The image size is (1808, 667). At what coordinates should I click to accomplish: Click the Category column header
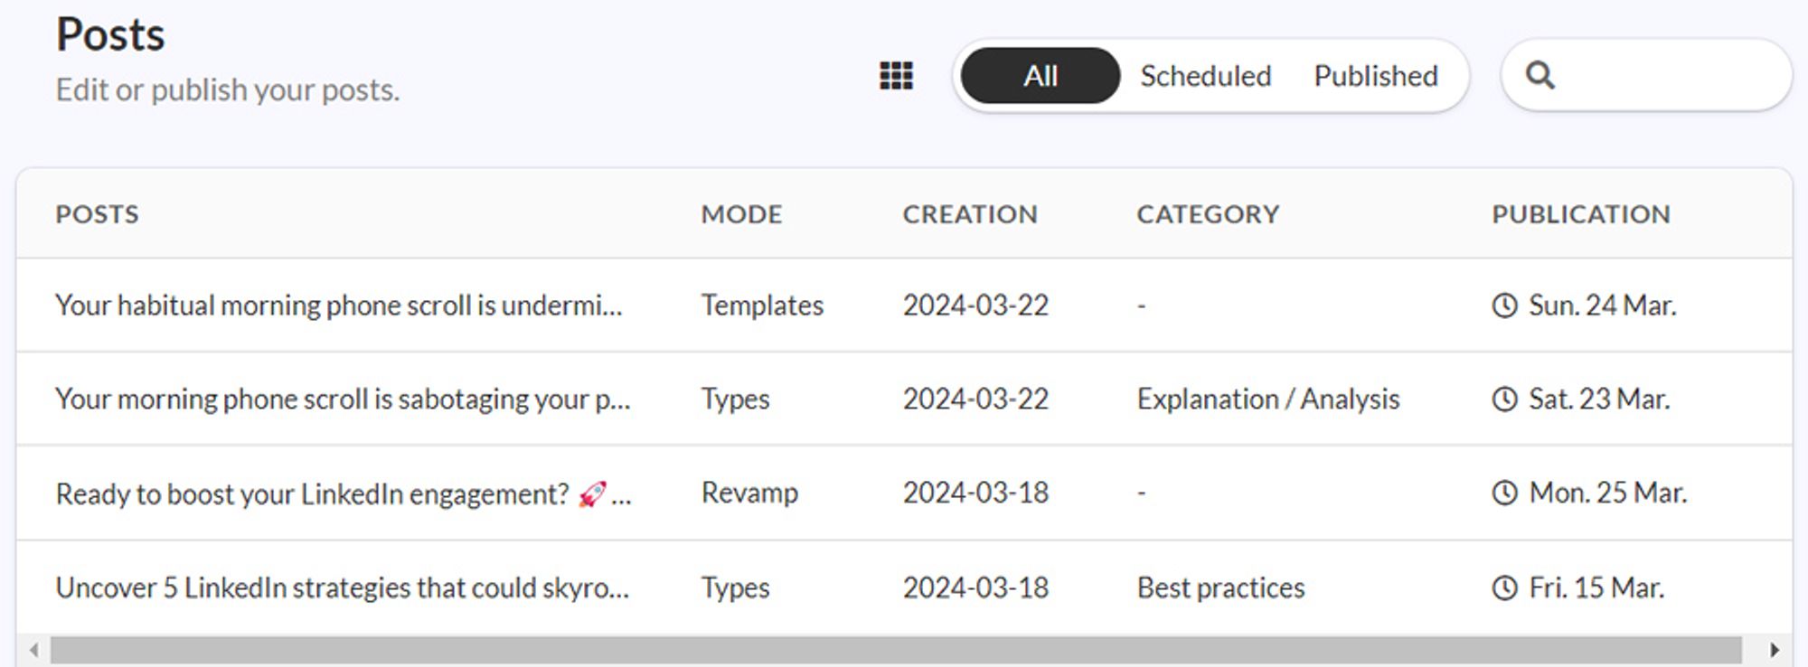pos(1208,214)
